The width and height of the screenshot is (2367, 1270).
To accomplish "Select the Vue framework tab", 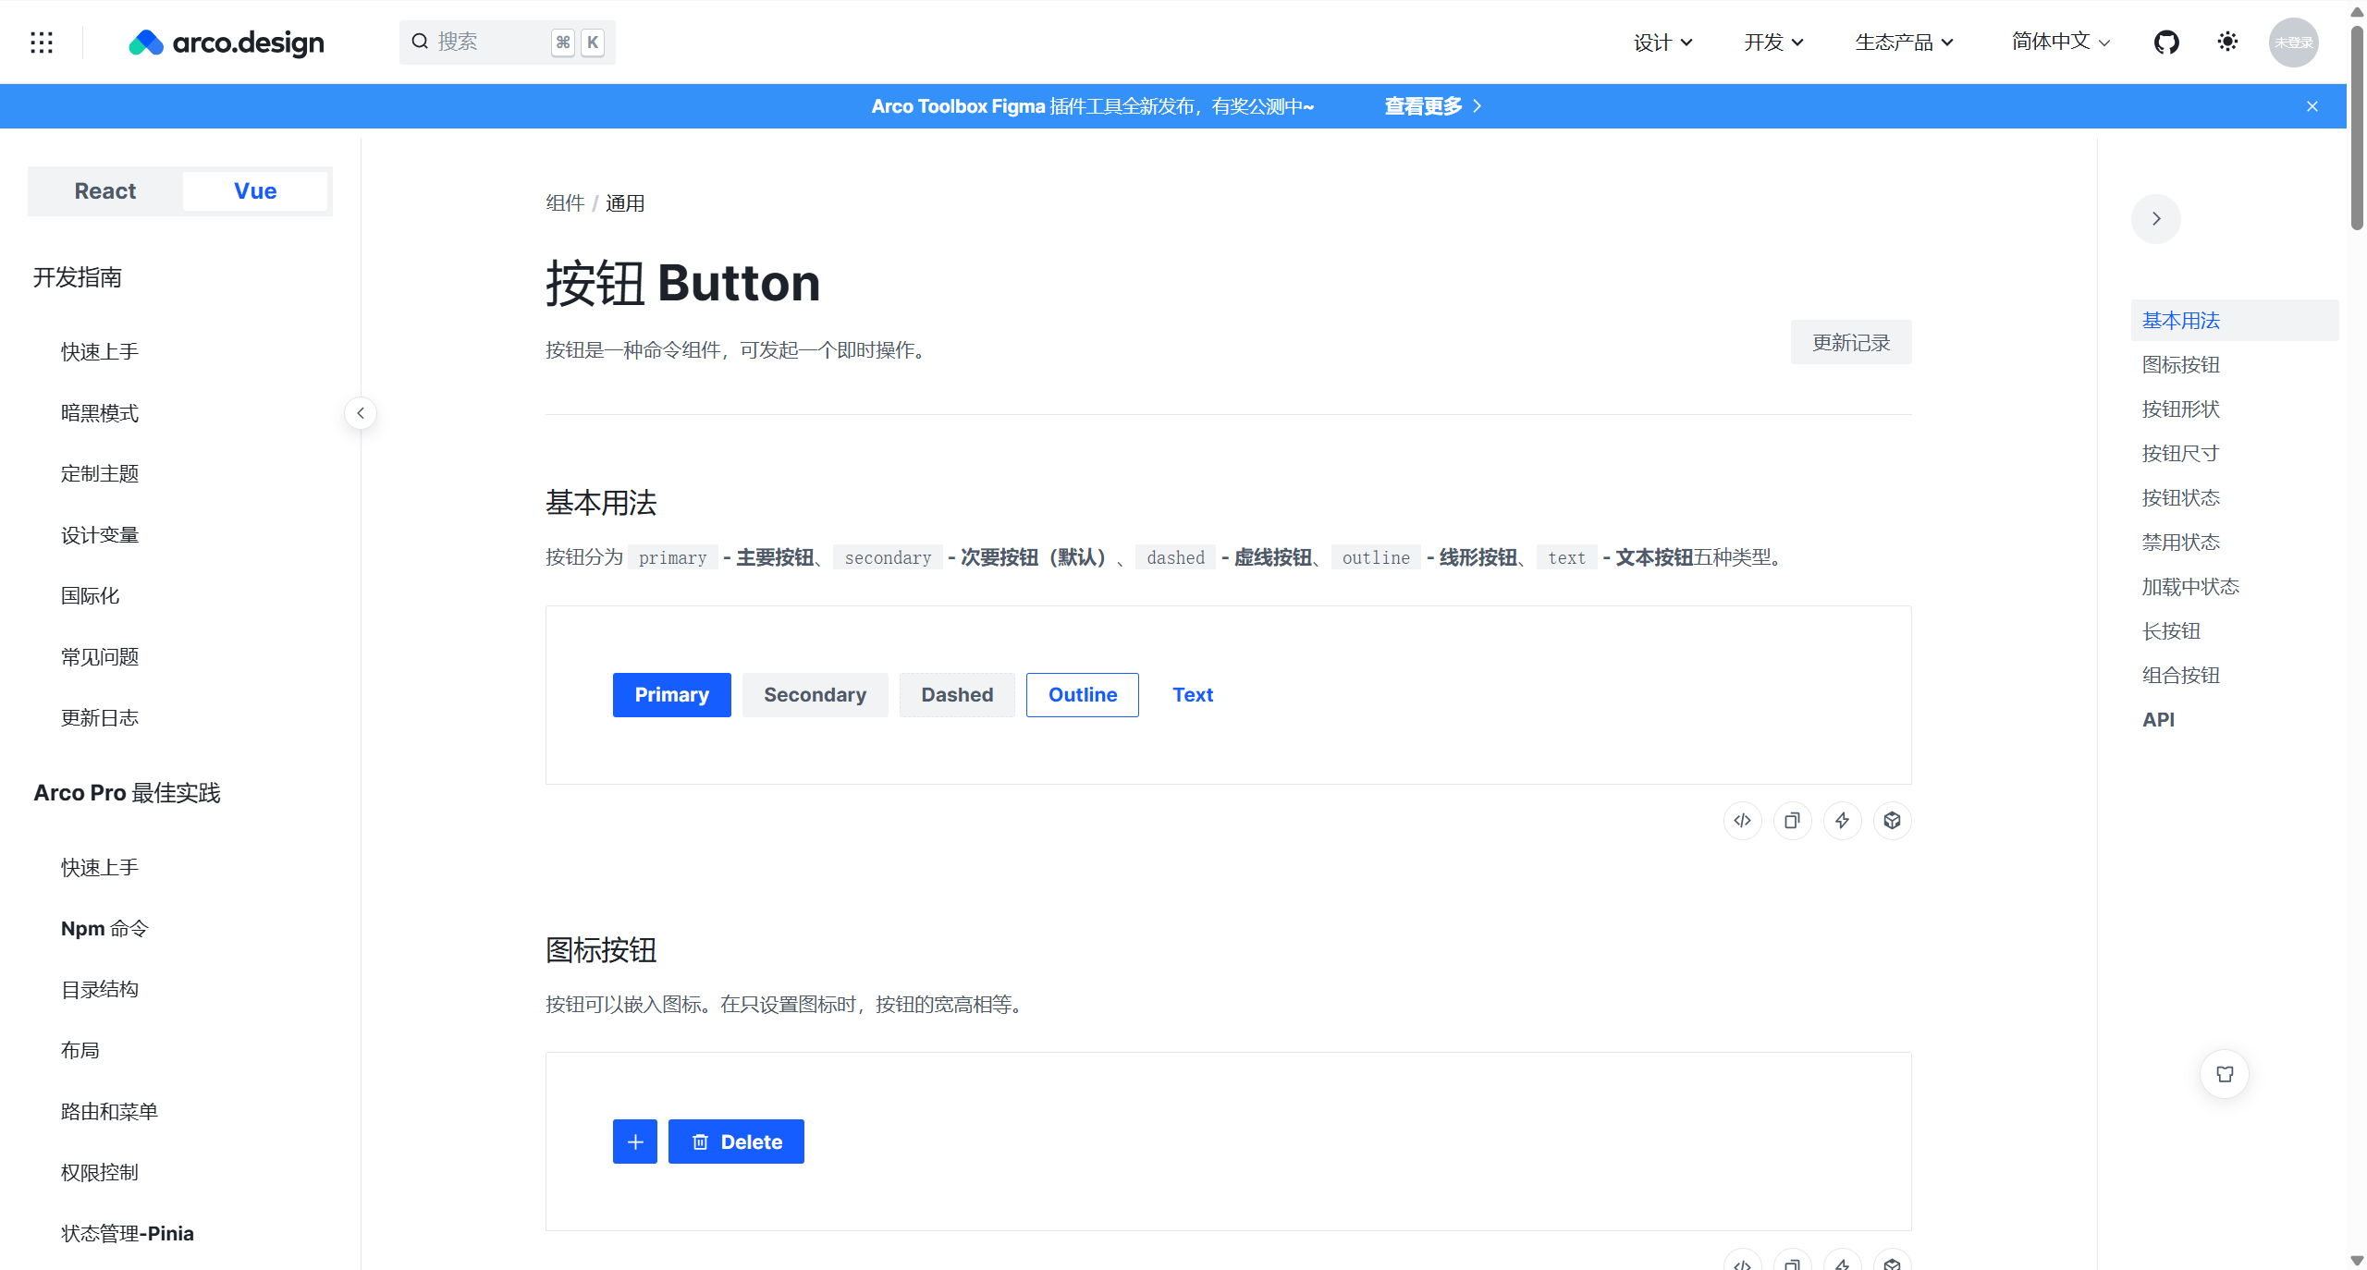I will 255,191.
